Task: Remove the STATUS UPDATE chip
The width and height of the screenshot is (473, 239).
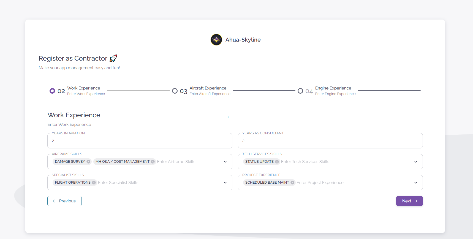Action: (x=277, y=162)
